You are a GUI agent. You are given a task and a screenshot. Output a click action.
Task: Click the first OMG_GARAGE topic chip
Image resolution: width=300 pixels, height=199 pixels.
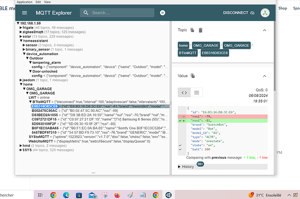tap(206, 46)
